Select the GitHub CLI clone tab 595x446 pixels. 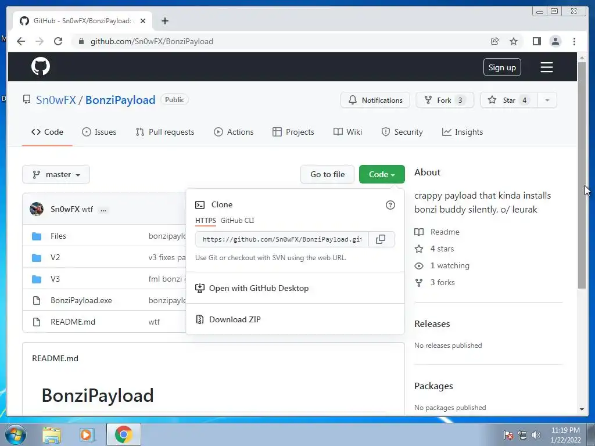coord(237,221)
